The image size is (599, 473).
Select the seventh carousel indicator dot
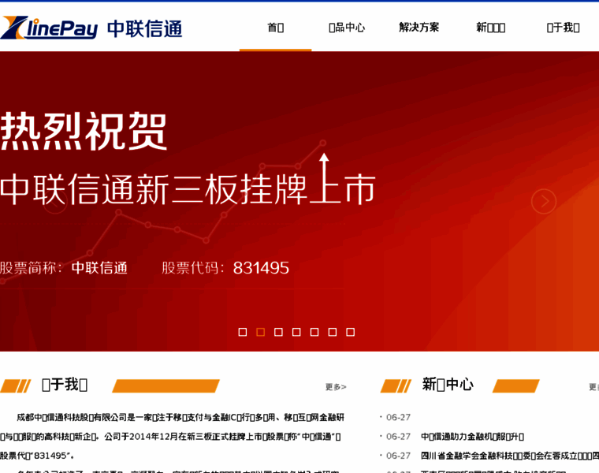pos(350,332)
